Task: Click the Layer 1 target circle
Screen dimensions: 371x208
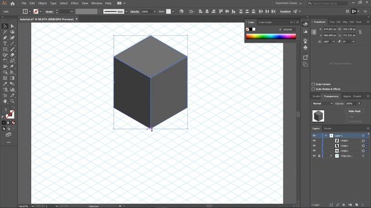Action: tap(363, 136)
